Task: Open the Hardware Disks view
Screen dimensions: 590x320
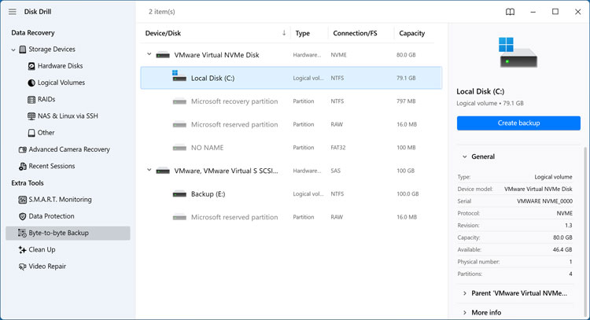Action: tap(61, 66)
